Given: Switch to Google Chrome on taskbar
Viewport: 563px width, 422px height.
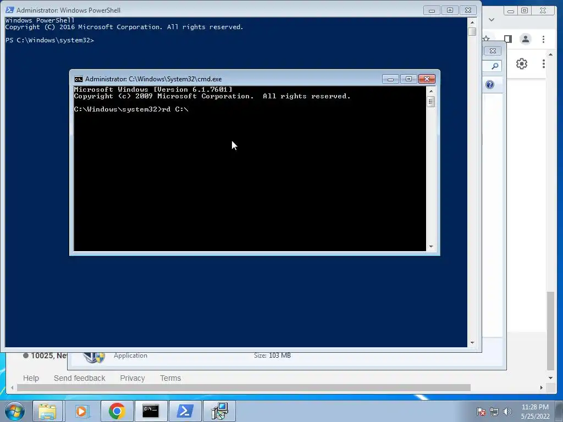Looking at the screenshot, I should (117, 411).
